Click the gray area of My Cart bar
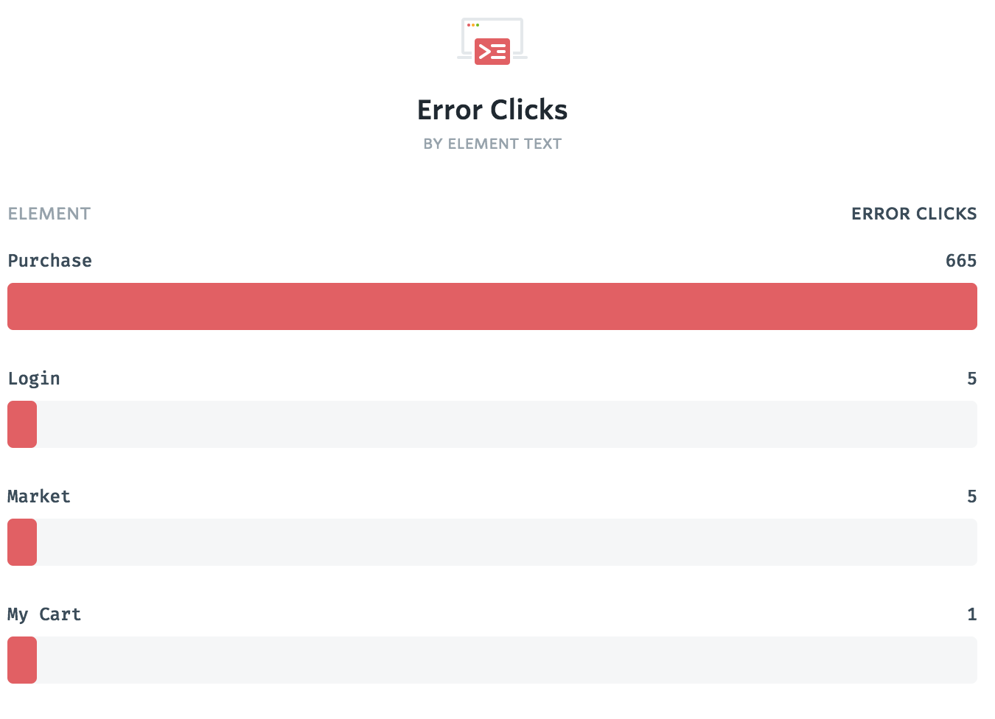Screen dimensions: 995x719 tap(507, 660)
